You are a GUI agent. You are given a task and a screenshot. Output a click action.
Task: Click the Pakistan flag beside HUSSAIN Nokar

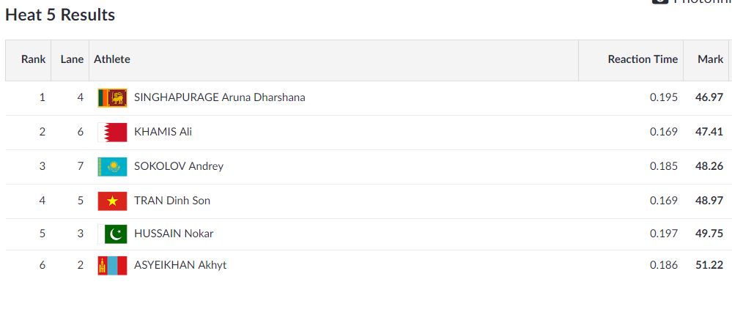(112, 234)
